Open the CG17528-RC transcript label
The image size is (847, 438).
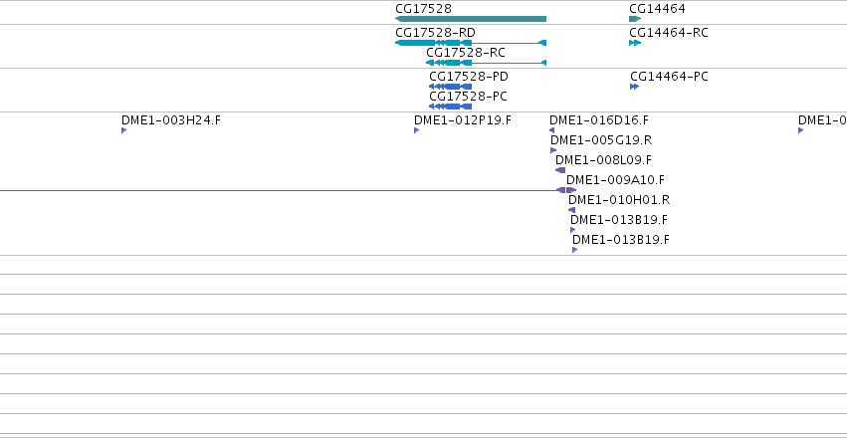(466, 53)
